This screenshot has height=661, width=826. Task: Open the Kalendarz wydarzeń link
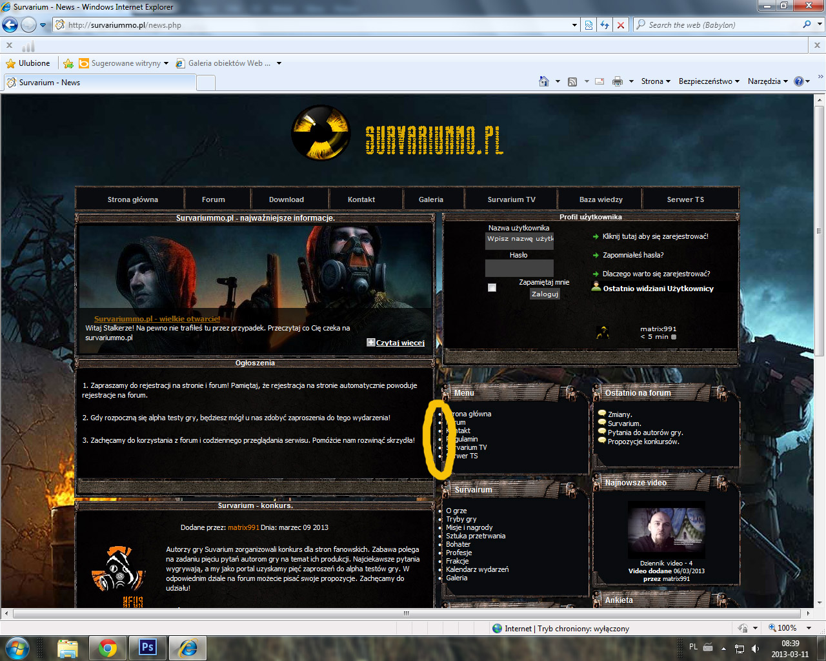pos(478,569)
